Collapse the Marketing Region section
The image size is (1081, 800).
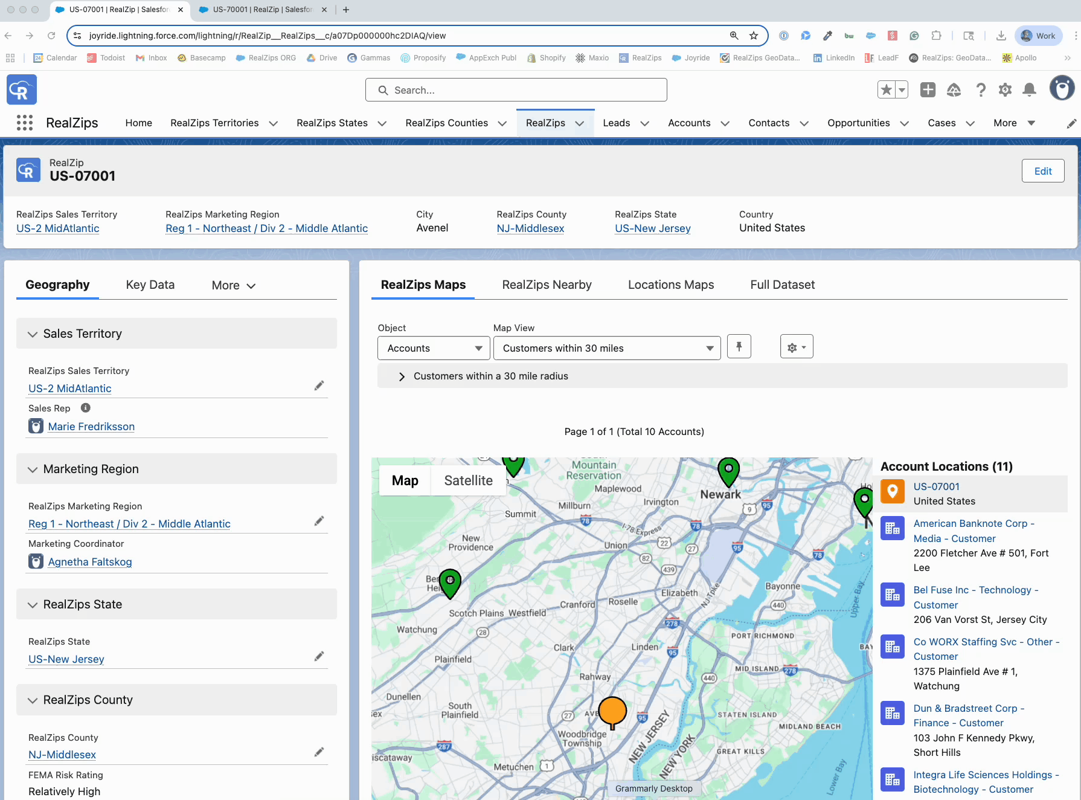(x=33, y=469)
